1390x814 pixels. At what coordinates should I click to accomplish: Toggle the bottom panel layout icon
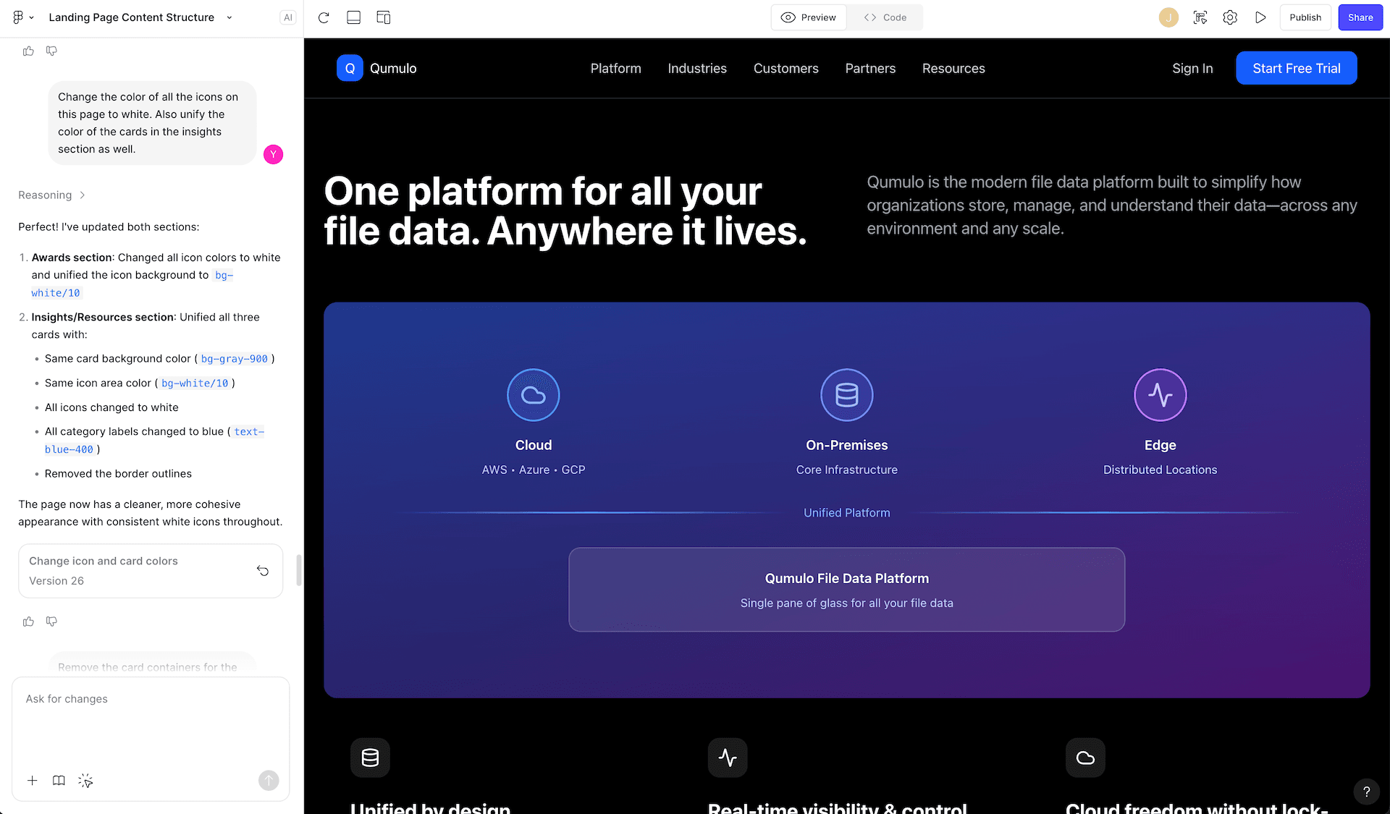[x=353, y=17]
